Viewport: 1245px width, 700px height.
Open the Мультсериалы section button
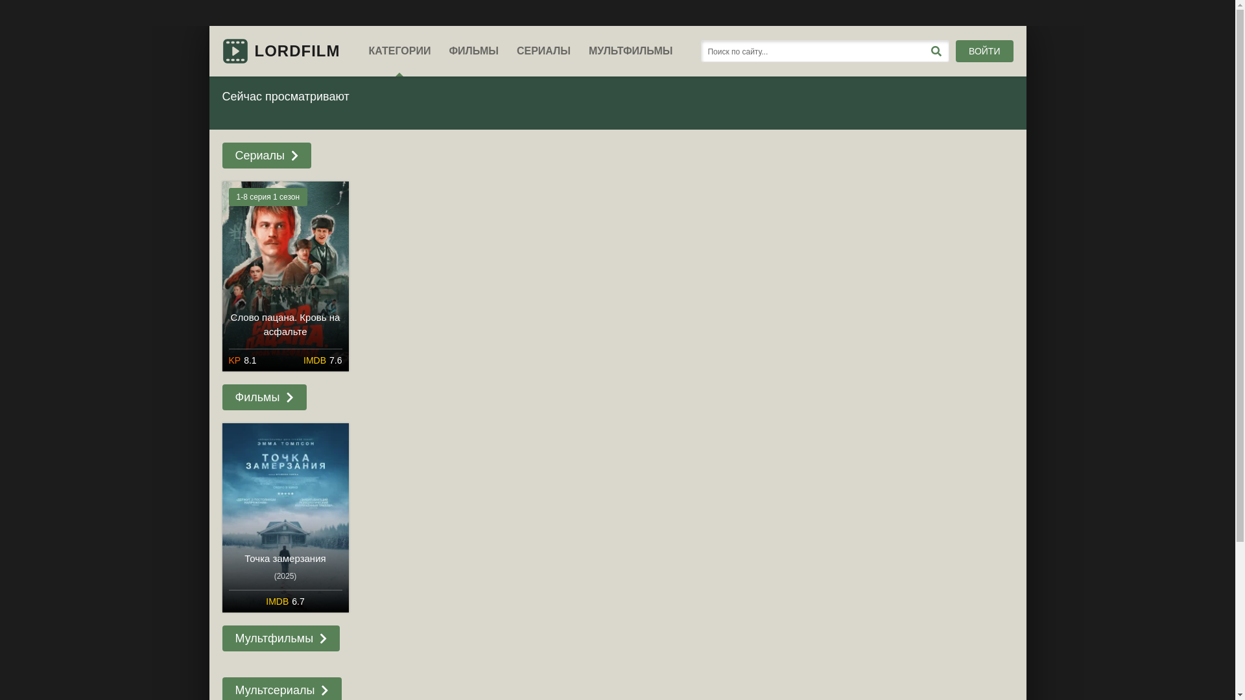tap(274, 691)
